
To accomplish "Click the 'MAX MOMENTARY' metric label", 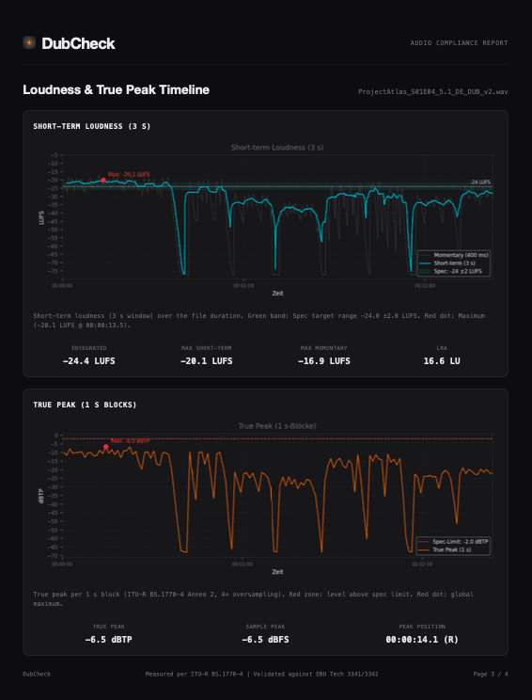I will (323, 348).
